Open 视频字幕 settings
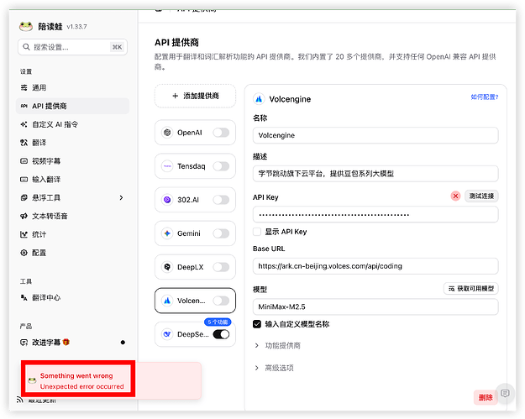Screen dimensions: 525x419 tap(72, 161)
